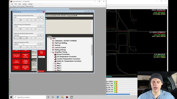Click the Calibration - DO NOT CHANGE table icon
This screenshot has width=177, height=99.
tap(53, 41)
